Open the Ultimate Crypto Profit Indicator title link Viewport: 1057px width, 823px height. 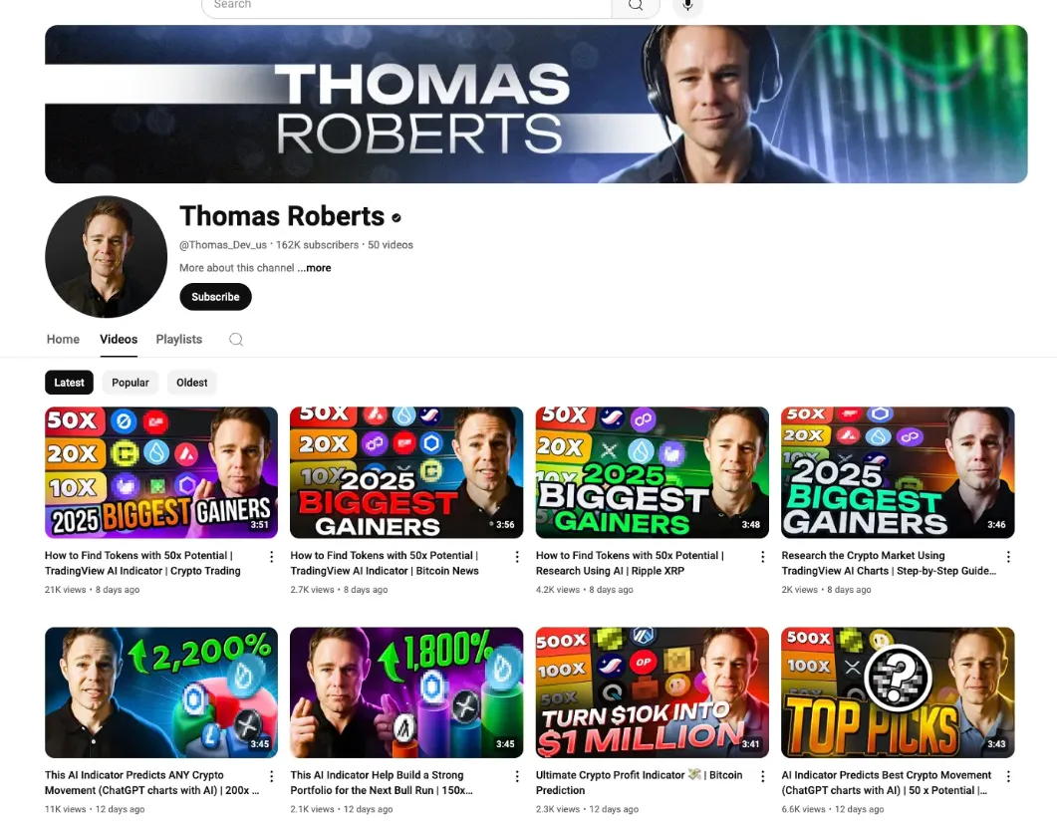(639, 782)
